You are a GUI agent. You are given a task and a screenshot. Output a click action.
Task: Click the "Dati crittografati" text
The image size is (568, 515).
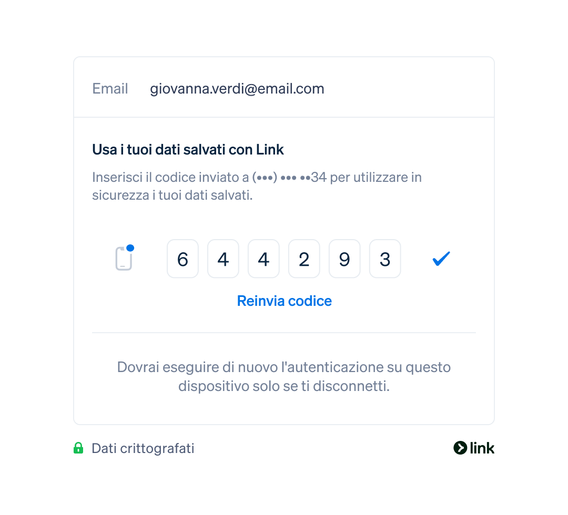click(x=143, y=448)
